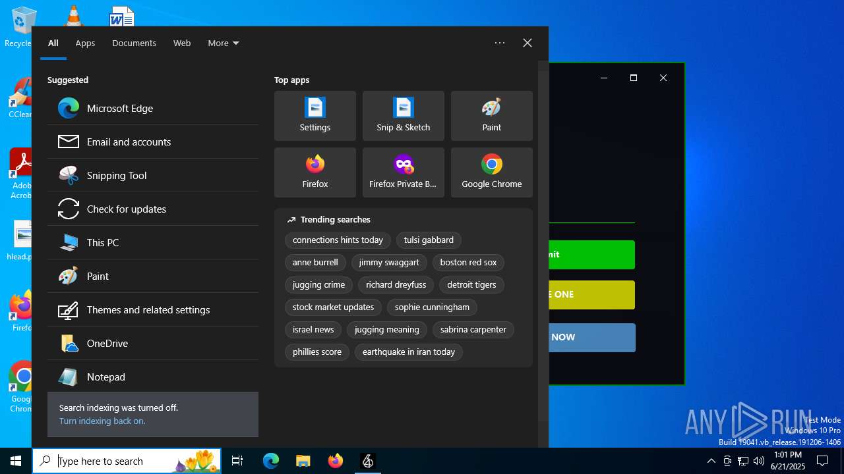Open Firefox from the taskbar
This screenshot has height=474, width=844.
tap(336, 461)
